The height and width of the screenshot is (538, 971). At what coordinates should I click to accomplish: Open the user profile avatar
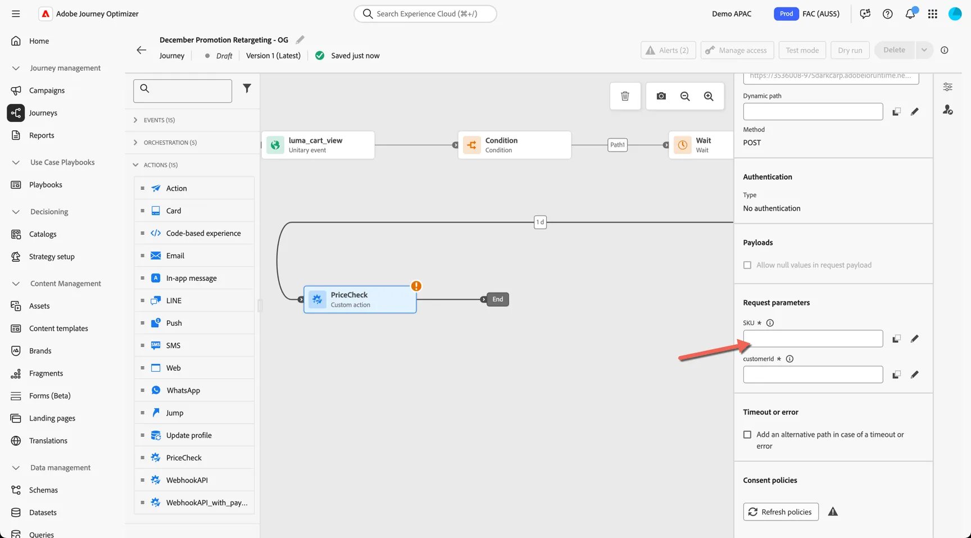[x=955, y=13]
